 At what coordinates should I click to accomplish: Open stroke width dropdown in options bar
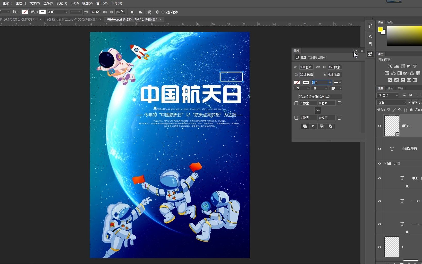(66, 12)
